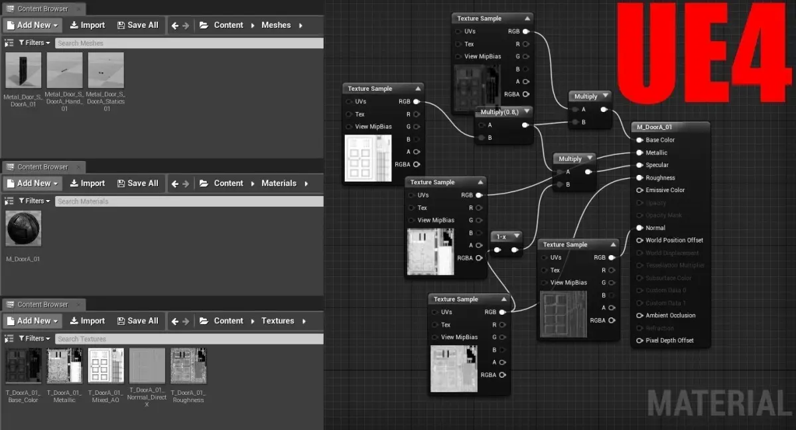Click the Ambient Occlusion input pin
This screenshot has height=430, width=796.
tap(639, 315)
